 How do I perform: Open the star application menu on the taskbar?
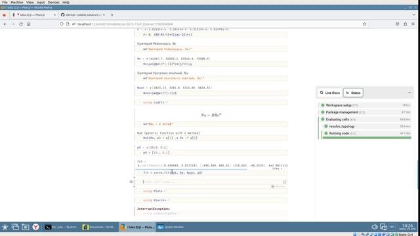tap(5, 227)
